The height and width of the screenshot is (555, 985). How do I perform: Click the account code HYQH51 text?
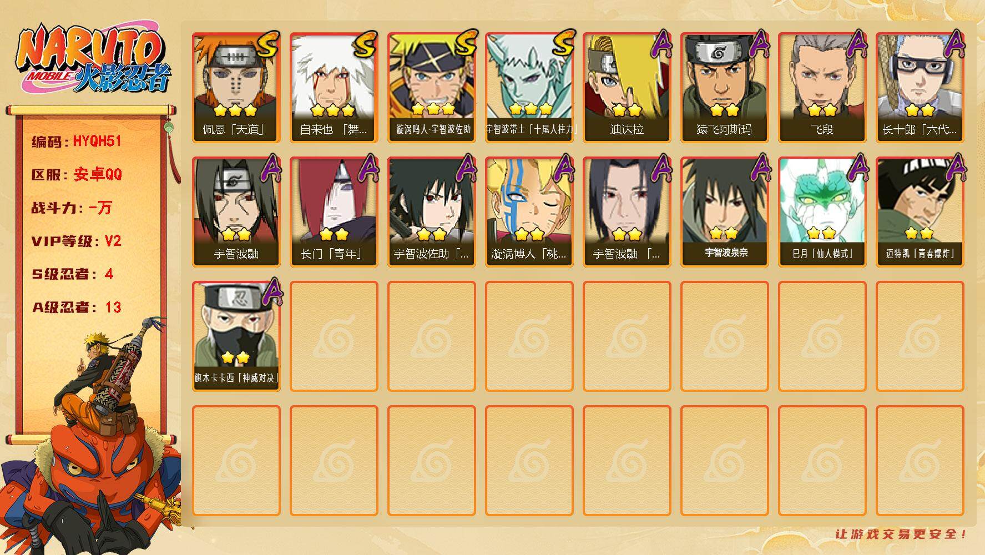(97, 142)
